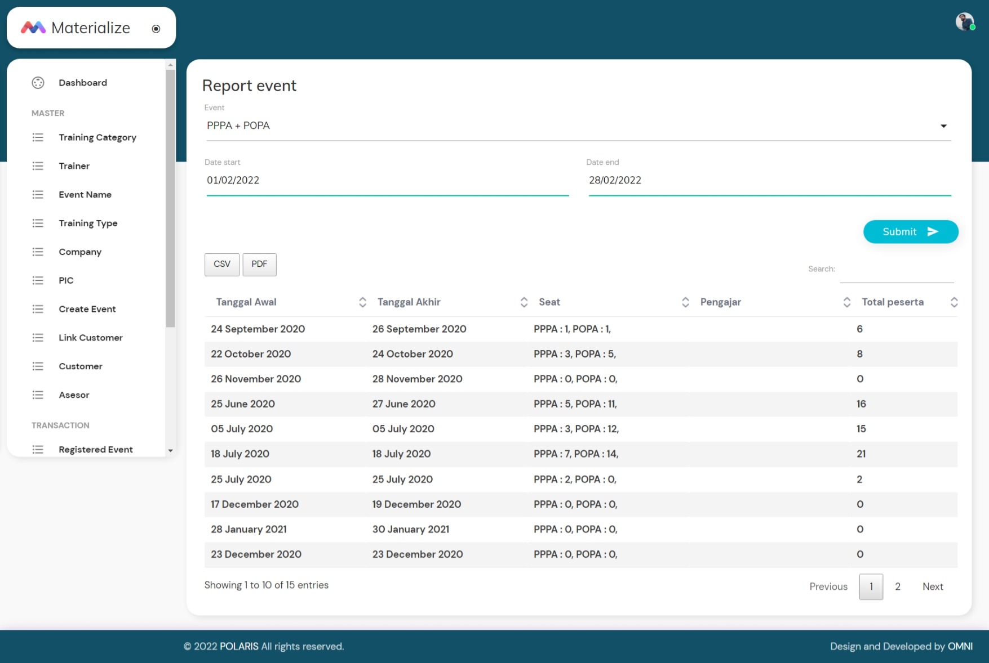Export table with CSV button
This screenshot has height=663, width=989.
222,265
